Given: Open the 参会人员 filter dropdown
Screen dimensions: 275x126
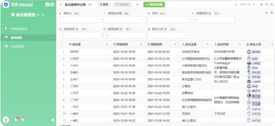Looking at the screenshot, I should [x=169, y=35].
